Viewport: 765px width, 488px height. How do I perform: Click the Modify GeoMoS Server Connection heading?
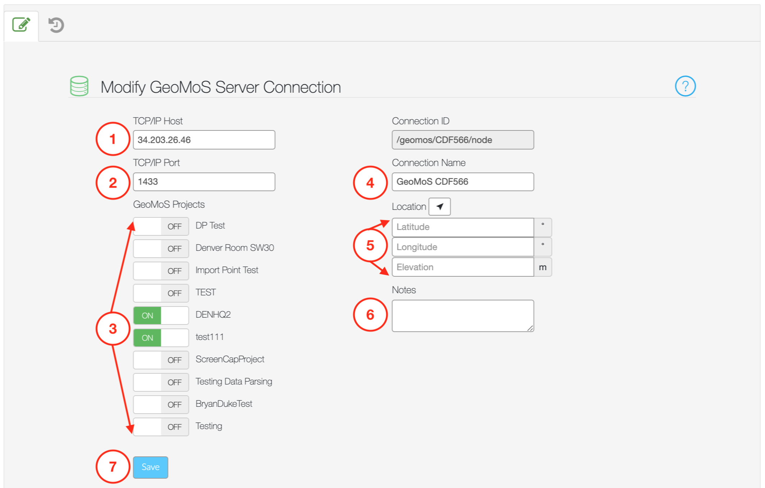click(x=221, y=87)
